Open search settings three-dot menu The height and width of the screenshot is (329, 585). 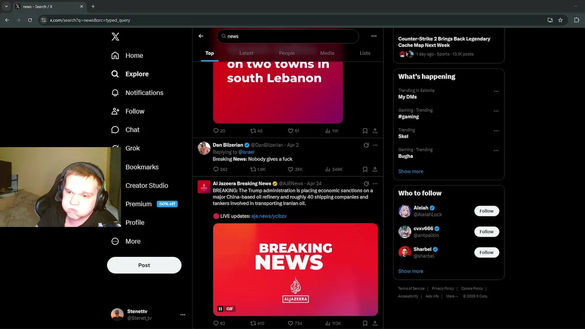point(374,36)
